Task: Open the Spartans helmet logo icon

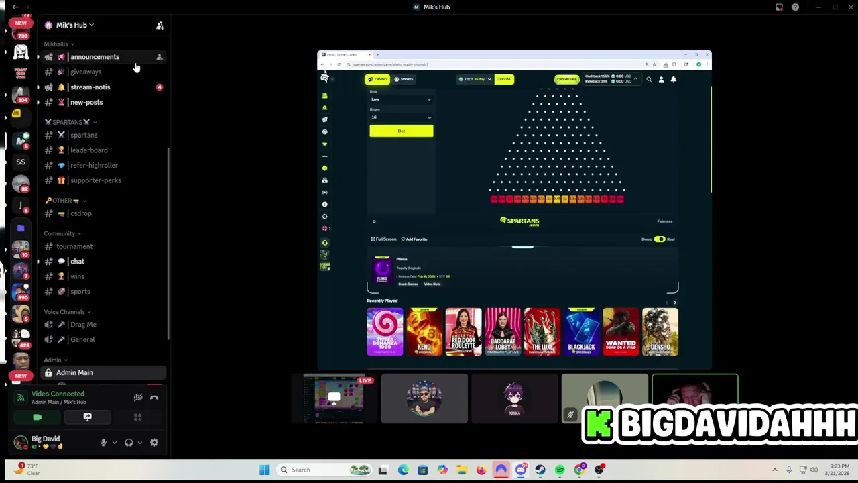Action: (324, 78)
